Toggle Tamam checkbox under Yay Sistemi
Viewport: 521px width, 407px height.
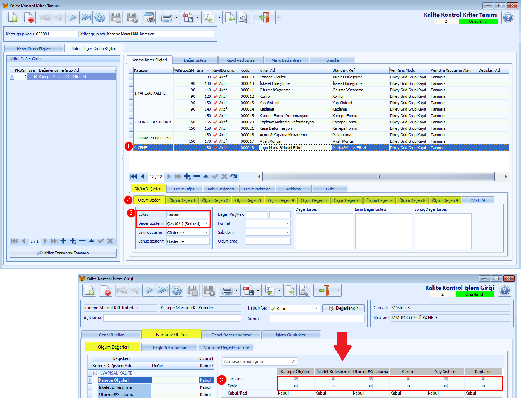pos(446,379)
